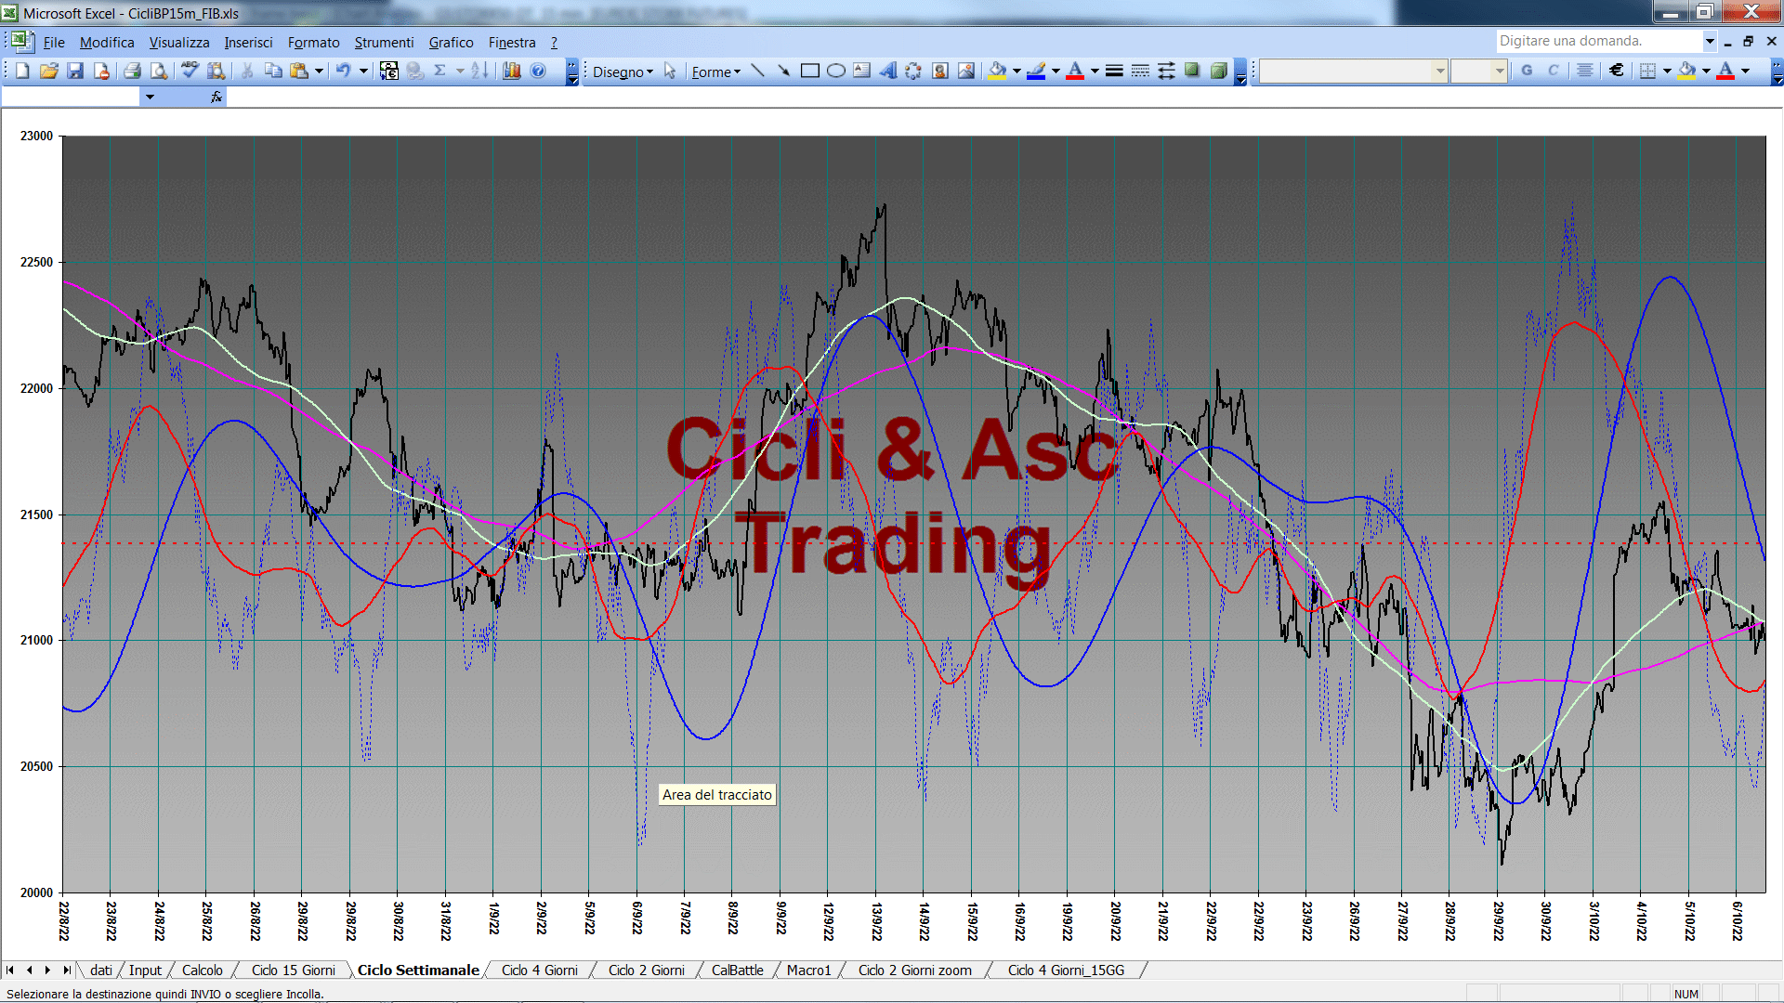Open 3-D Style settings

point(1218,71)
